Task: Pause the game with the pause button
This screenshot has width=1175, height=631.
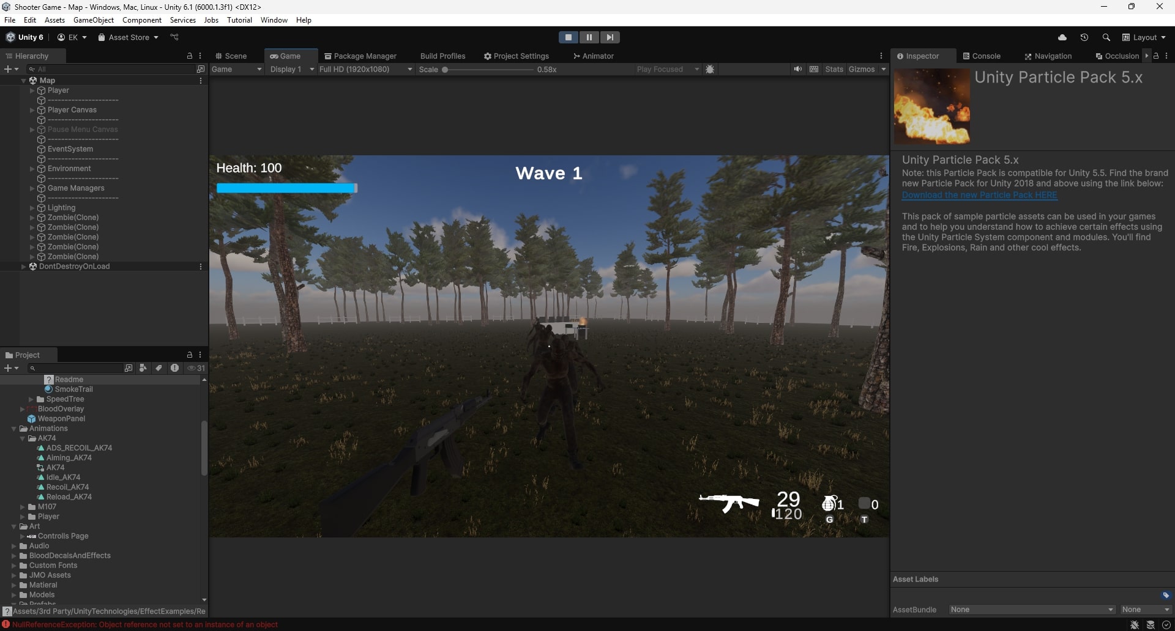Action: click(589, 37)
